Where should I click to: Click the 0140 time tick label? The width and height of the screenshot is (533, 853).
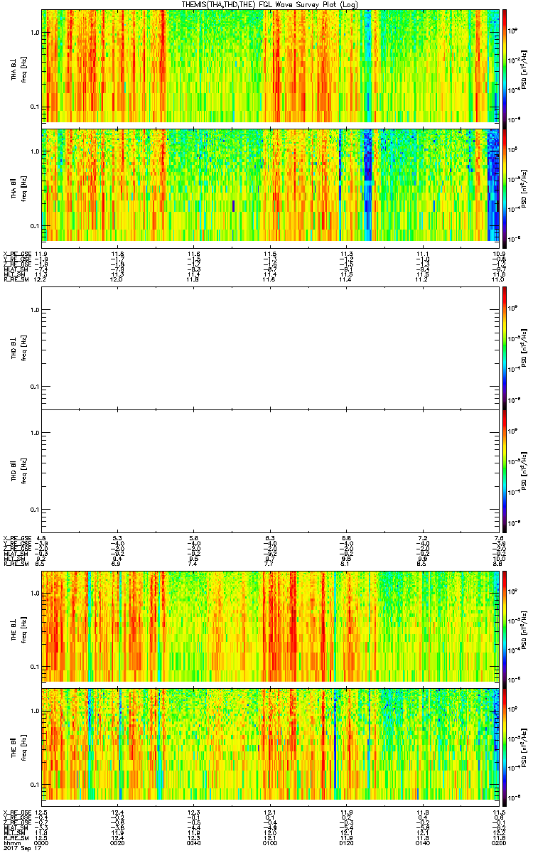pyautogui.click(x=422, y=842)
